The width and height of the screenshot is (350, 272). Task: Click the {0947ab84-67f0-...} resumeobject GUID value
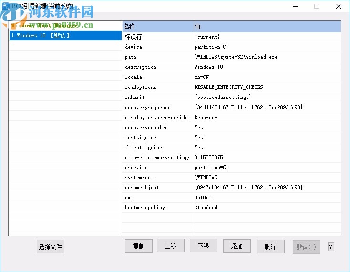tap(248, 187)
